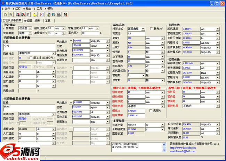Enable the 转角30° checkbox
The width and height of the screenshot is (226, 161).
(151, 28)
